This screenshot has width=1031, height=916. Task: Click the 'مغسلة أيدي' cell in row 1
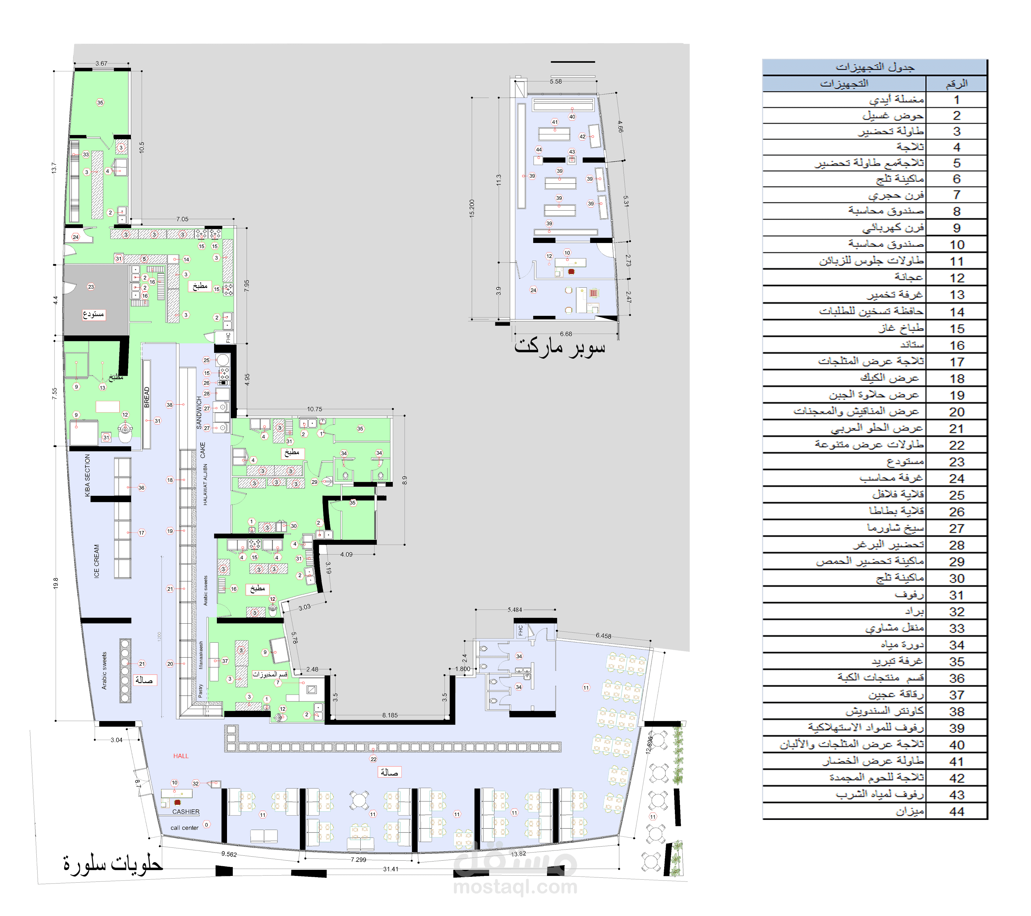pos(896,99)
